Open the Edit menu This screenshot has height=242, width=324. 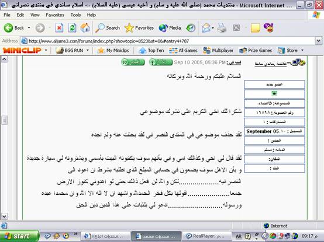click(x=20, y=15)
